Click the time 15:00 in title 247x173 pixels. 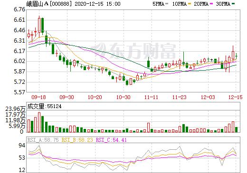(114, 4)
